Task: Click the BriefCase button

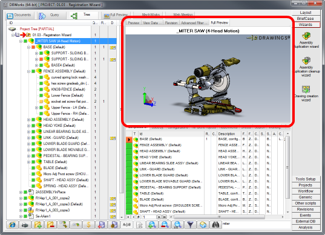Action: coord(306,19)
